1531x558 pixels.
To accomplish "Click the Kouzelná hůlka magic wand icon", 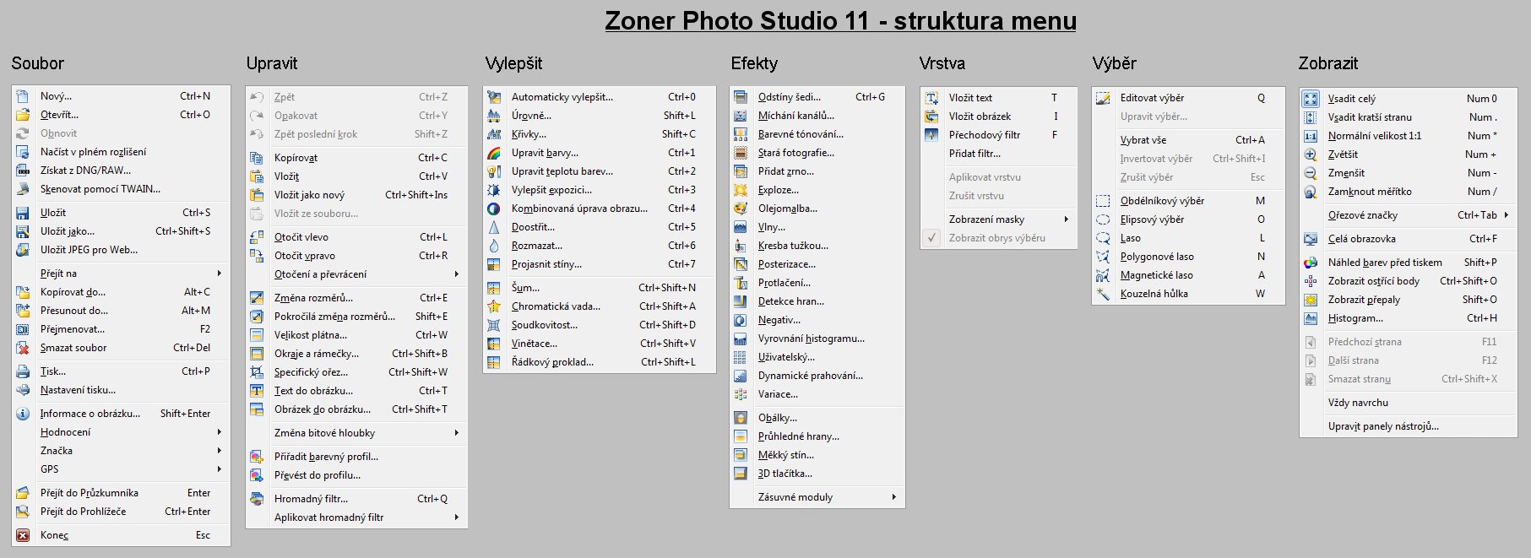I will click(1103, 294).
